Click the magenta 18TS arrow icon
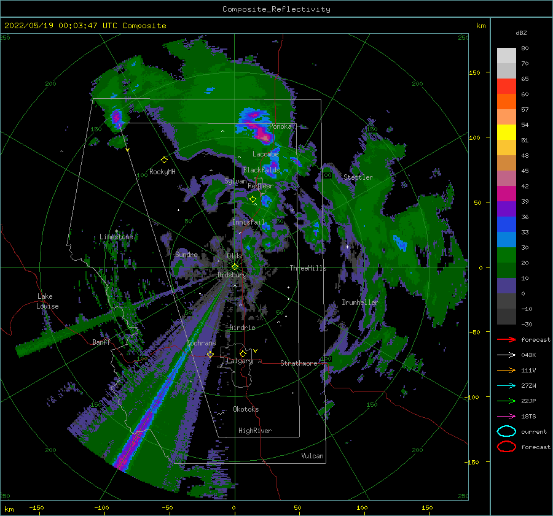Viewport: 553px width, 516px height. (506, 417)
